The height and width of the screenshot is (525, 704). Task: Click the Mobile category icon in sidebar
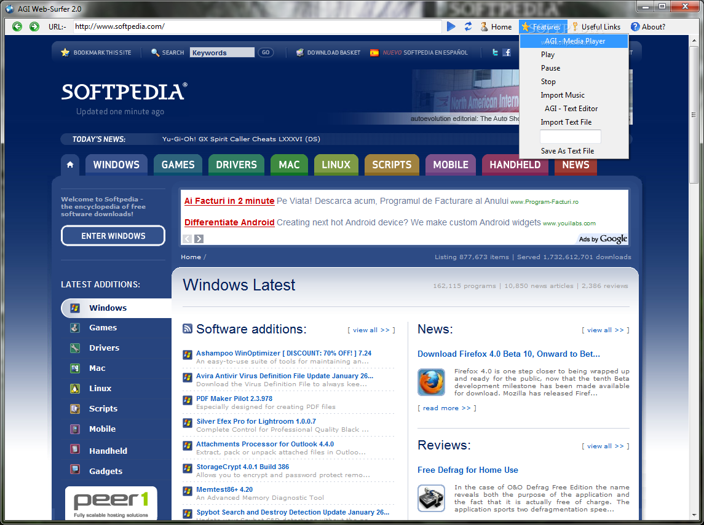(75, 429)
